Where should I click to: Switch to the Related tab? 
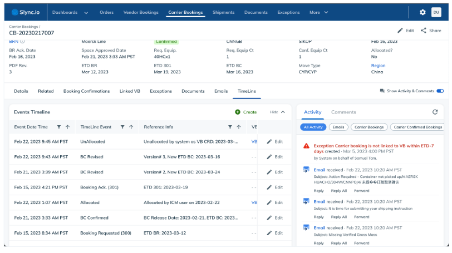[46, 91]
